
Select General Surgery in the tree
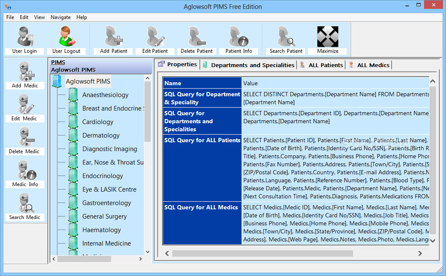pos(104,216)
